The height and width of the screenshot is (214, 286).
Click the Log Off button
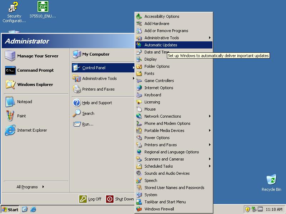90,199
